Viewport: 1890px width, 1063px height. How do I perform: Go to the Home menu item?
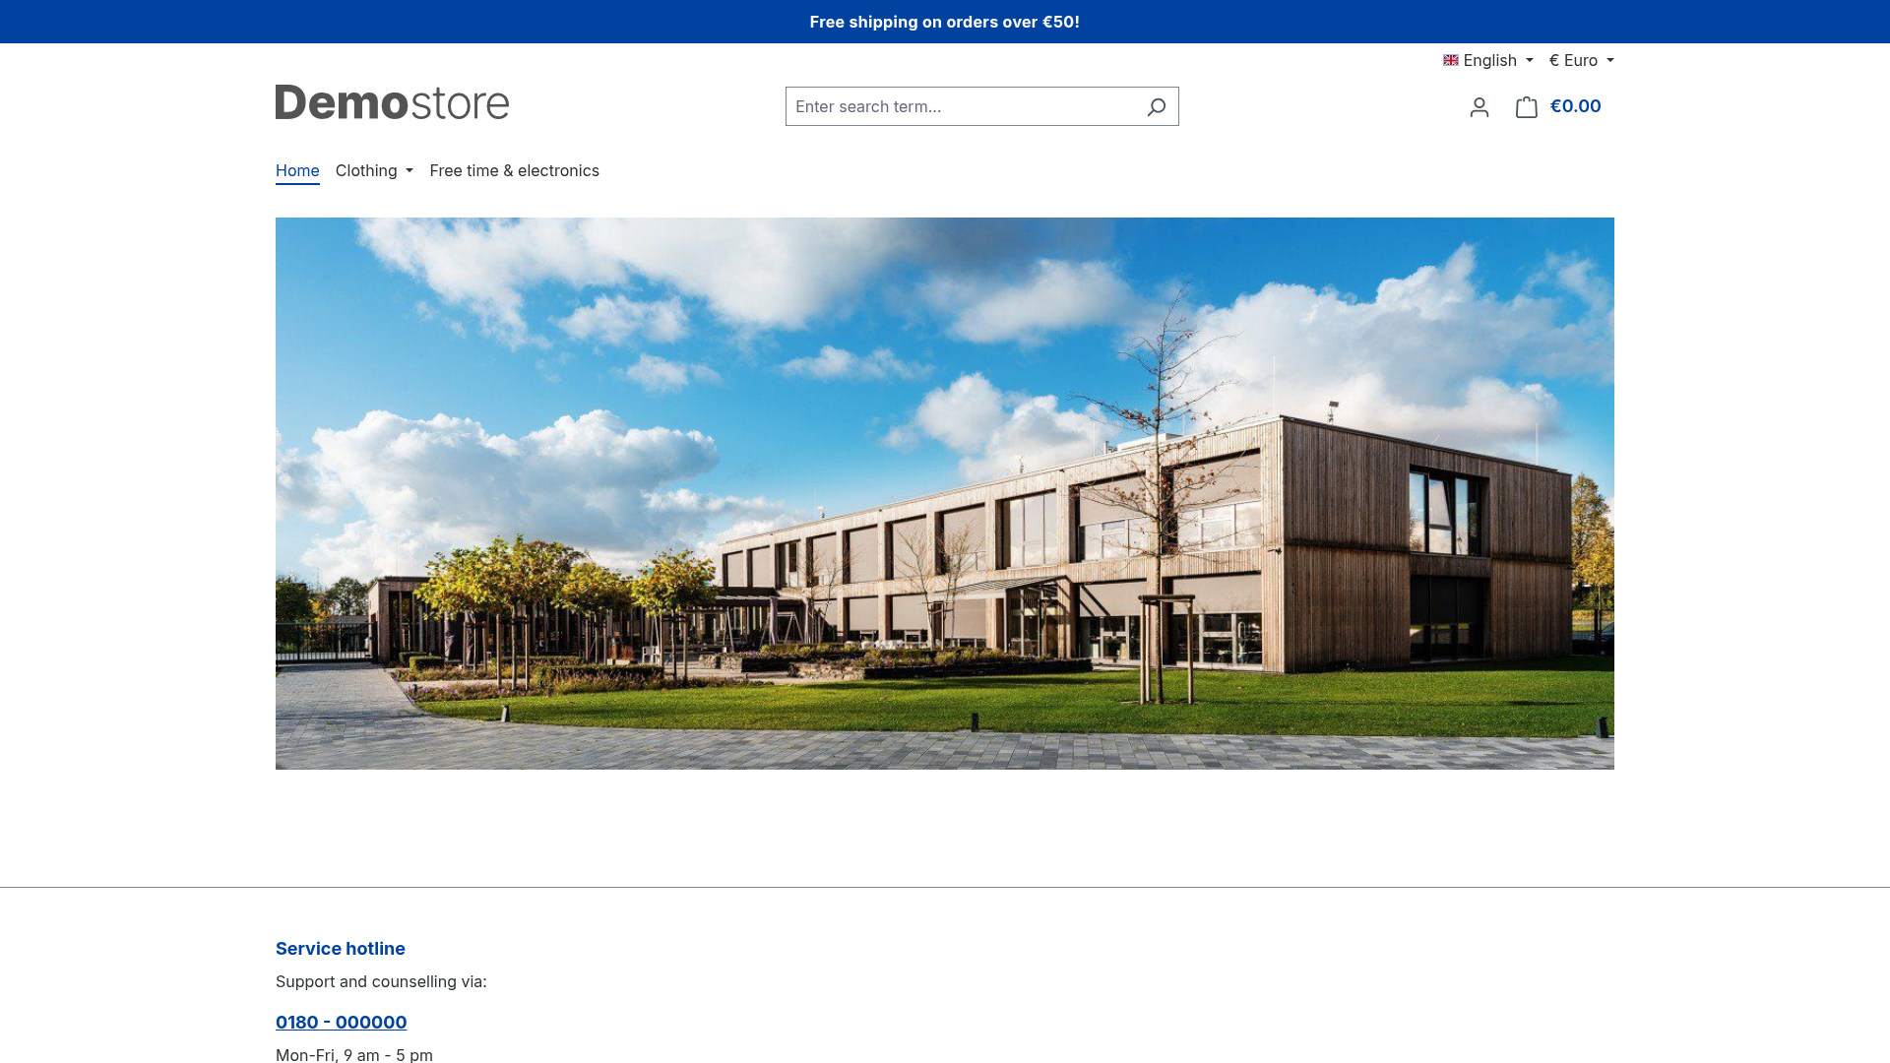click(297, 170)
